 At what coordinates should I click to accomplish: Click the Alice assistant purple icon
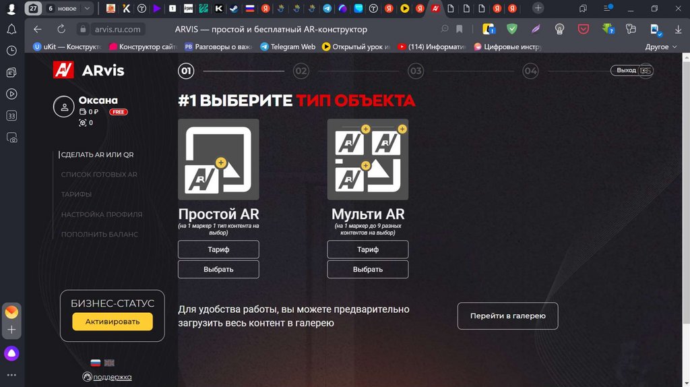[x=11, y=353]
